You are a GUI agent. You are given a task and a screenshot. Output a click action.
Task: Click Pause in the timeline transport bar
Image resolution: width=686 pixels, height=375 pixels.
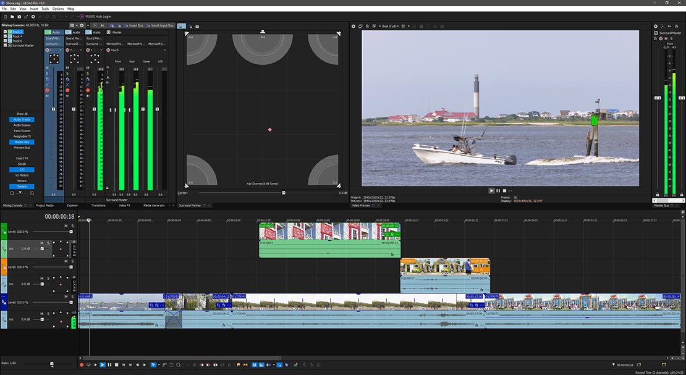(x=109, y=364)
